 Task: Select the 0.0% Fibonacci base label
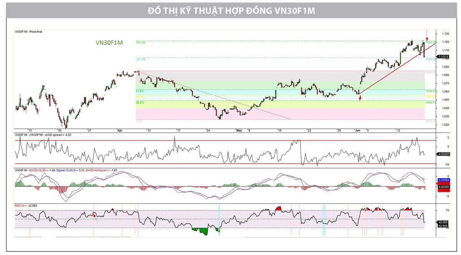point(139,121)
